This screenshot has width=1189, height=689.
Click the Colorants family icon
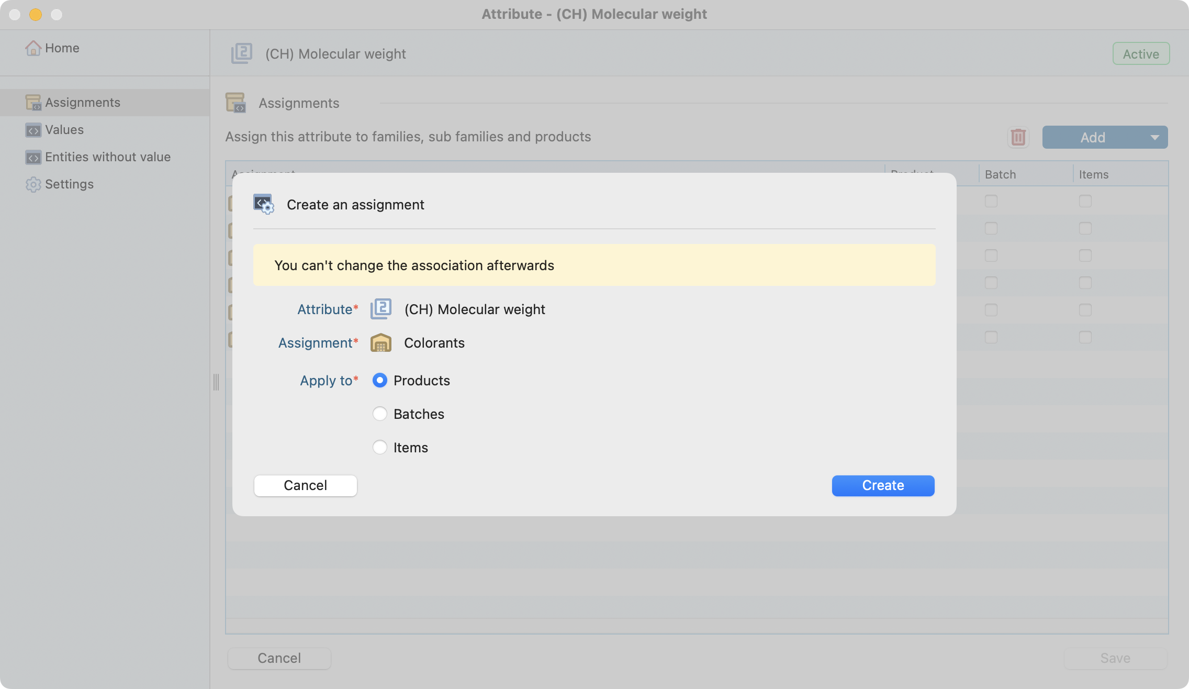[x=381, y=343]
